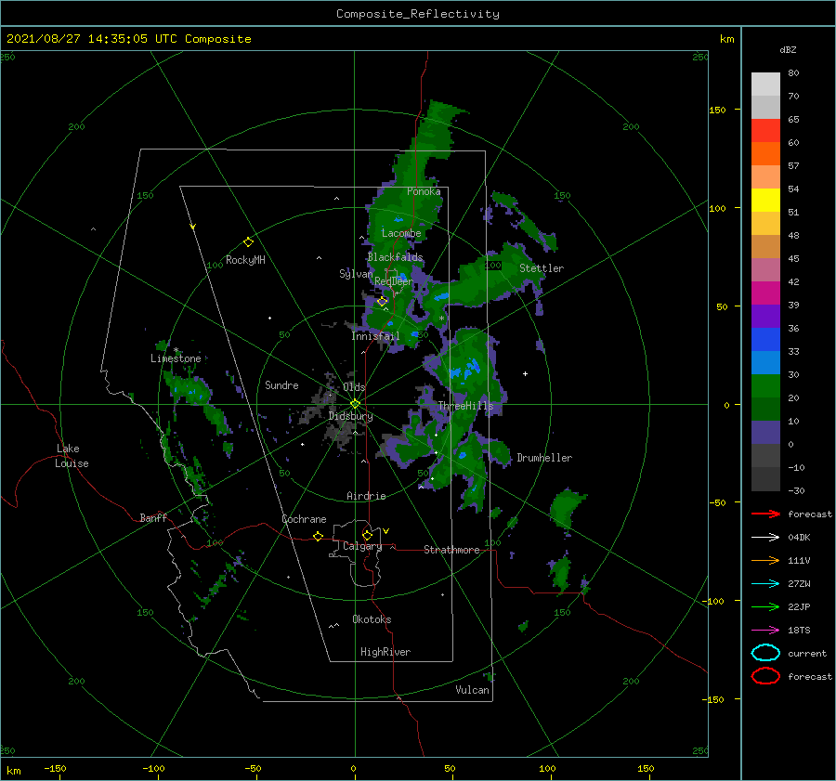Click the white plus marker east of ThreeHills
Screen dimensions: 836x781
pos(525,373)
